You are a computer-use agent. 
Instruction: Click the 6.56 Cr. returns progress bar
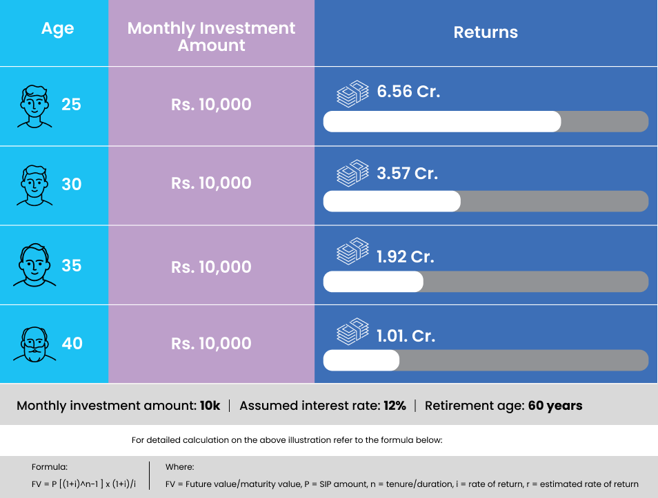tap(486, 121)
